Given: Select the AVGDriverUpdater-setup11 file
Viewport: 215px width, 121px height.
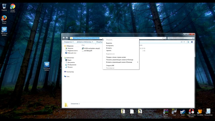Looking at the screenshot, I should (x=91, y=48).
